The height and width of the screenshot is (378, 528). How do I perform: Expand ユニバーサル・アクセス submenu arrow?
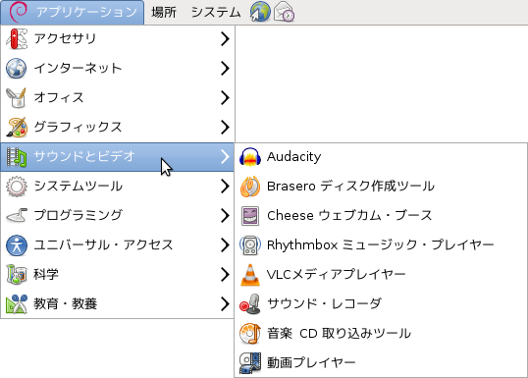(225, 244)
